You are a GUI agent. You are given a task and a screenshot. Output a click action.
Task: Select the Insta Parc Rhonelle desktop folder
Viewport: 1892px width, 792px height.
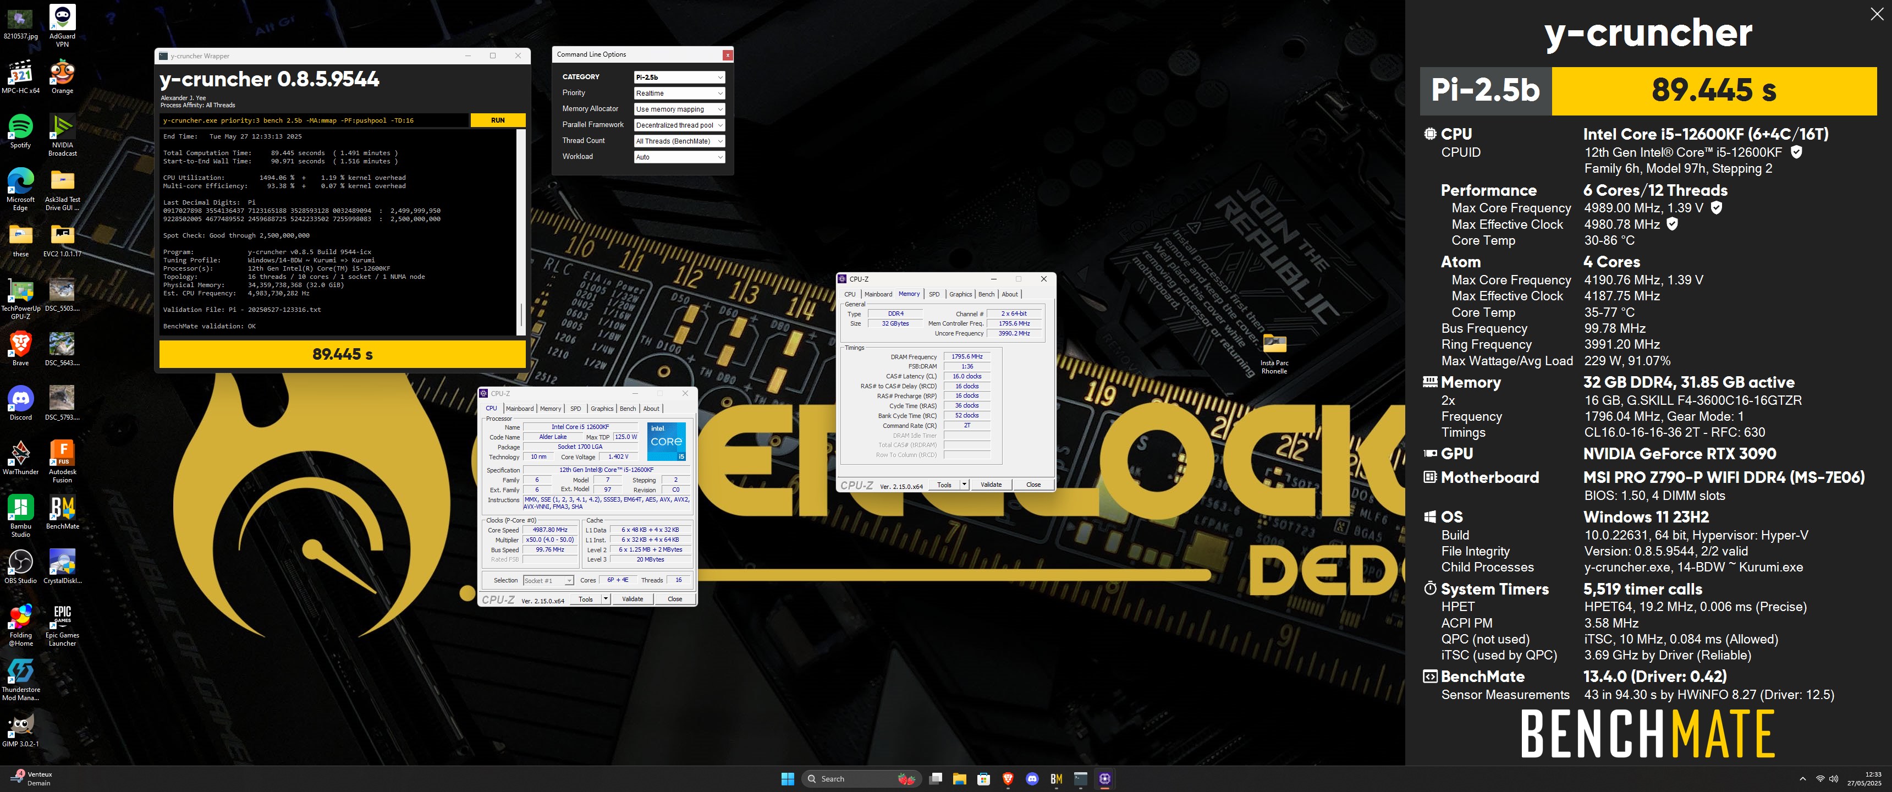pos(1274,354)
